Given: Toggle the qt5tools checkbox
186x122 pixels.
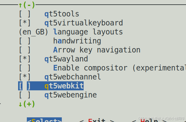Looking at the screenshot, I should coord(25,14).
